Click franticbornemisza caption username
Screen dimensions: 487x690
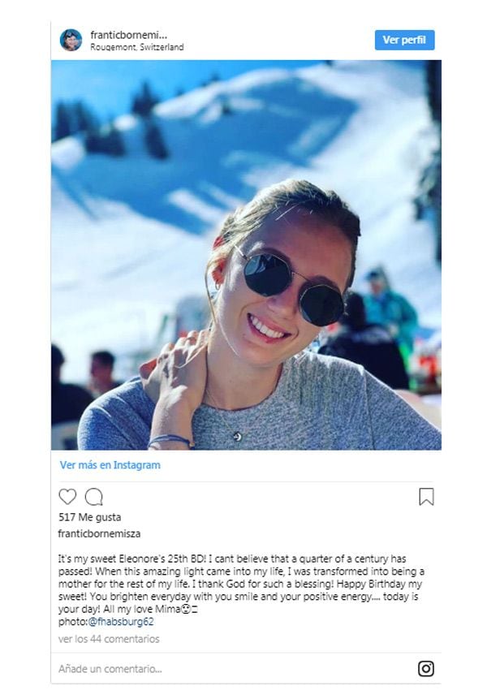pyautogui.click(x=99, y=534)
